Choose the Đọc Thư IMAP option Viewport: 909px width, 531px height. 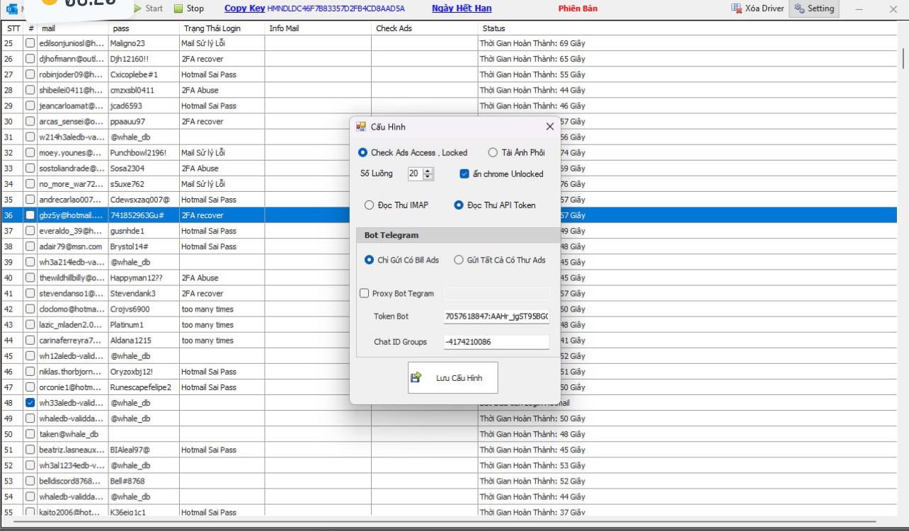tap(369, 205)
